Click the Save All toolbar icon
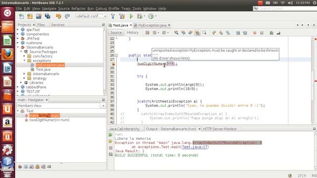 (x=48, y=16)
